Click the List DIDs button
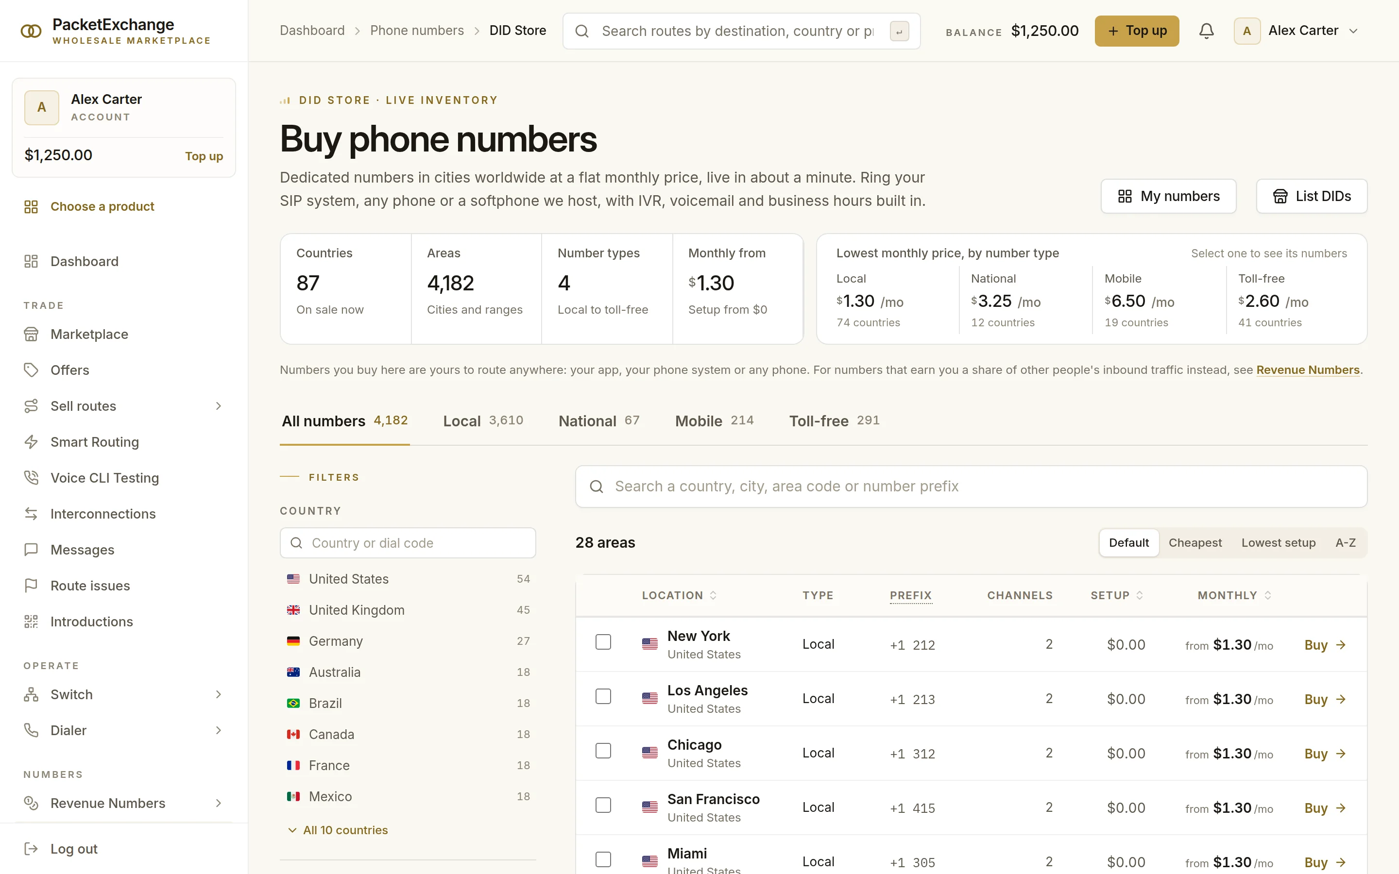 point(1311,196)
